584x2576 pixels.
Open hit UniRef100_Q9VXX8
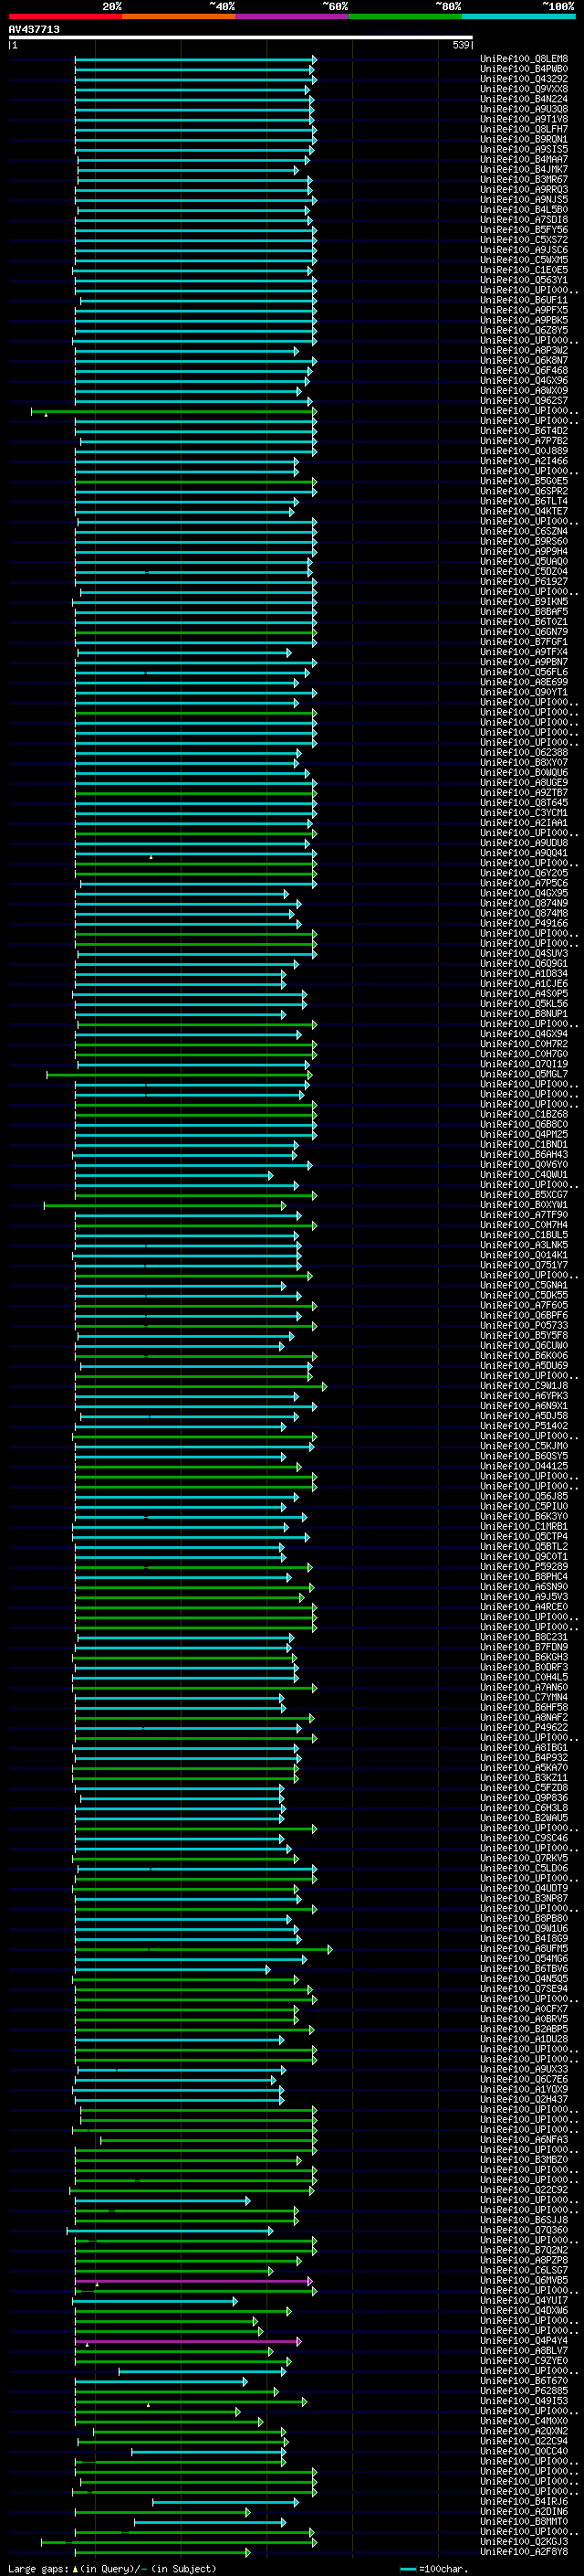coord(524,89)
